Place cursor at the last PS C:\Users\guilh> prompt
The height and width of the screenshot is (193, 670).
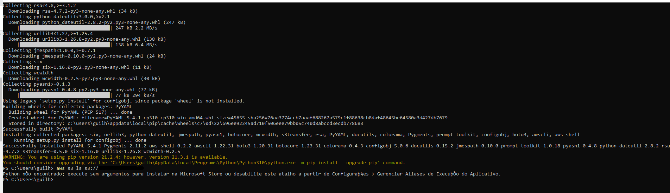pos(28,179)
